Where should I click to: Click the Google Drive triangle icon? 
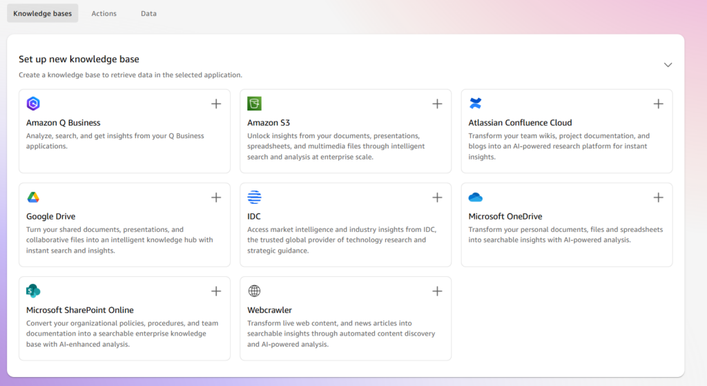tap(33, 197)
